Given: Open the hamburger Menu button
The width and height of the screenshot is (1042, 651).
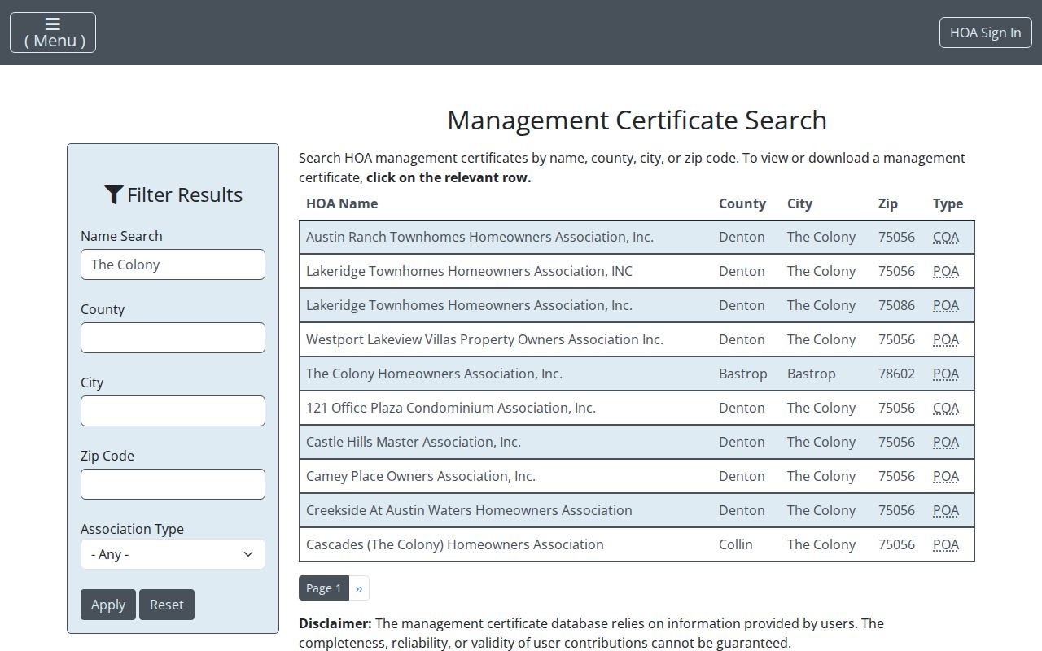Looking at the screenshot, I should point(53,33).
